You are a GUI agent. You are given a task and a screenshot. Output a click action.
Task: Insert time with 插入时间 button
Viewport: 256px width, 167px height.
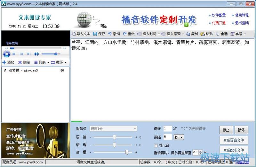(x=147, y=34)
